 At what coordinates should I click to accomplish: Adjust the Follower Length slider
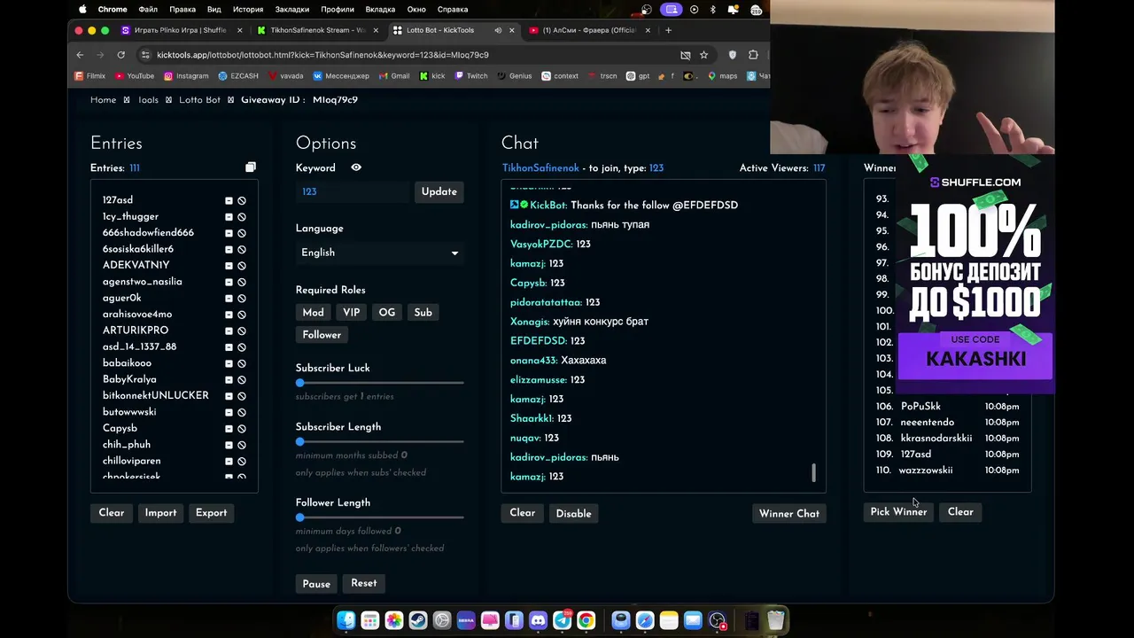click(x=379, y=517)
